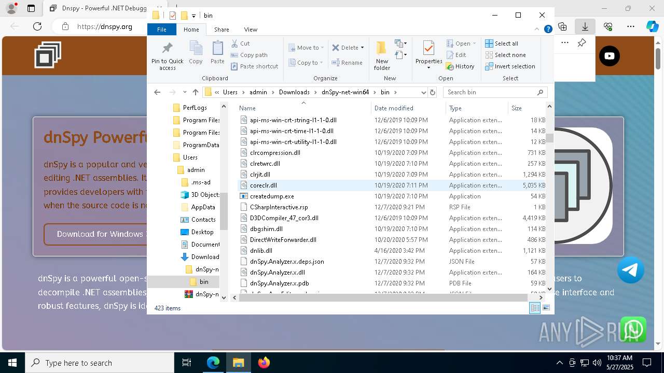664x373 pixels.
Task: Open Firefox from the taskbar
Action: coord(264,363)
